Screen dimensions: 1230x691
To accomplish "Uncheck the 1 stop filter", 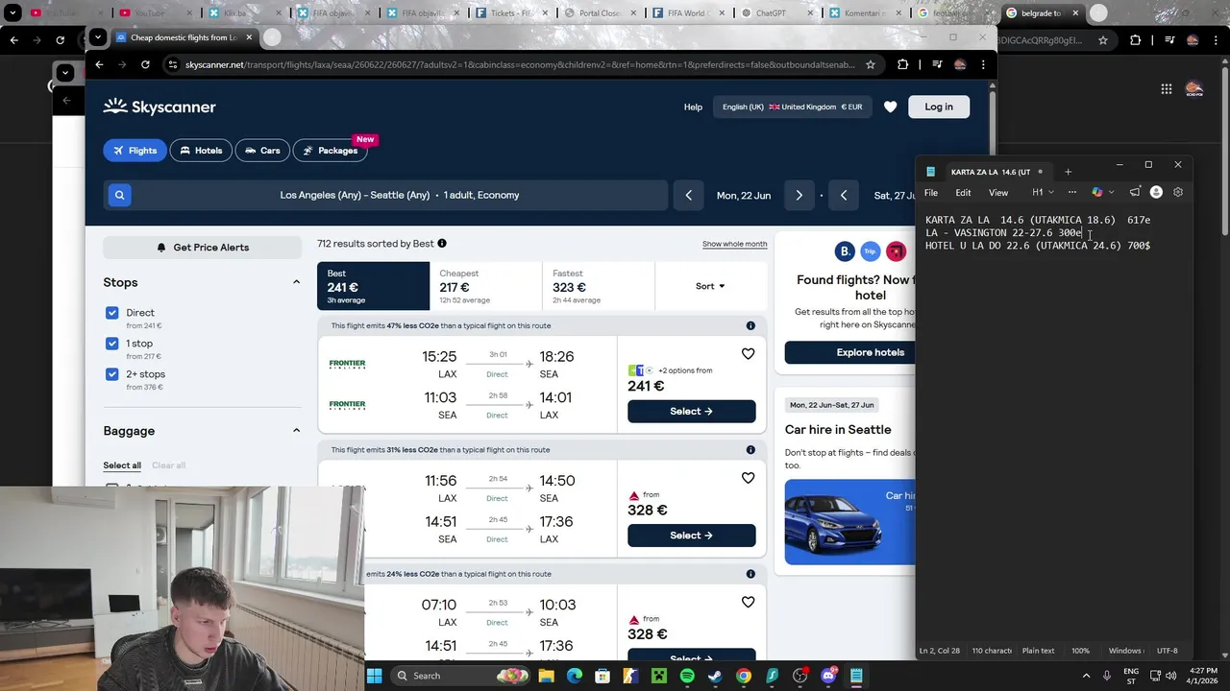I will pos(112,344).
